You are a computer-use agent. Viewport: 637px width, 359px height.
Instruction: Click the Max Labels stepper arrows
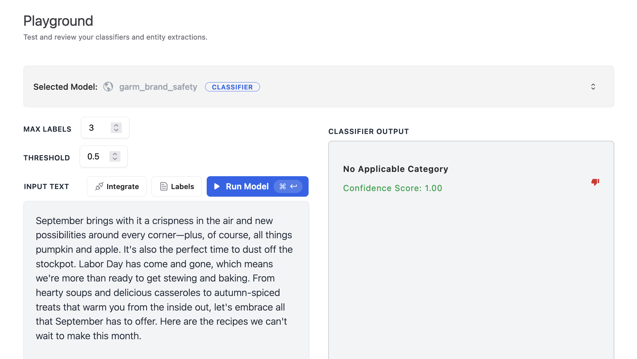click(x=116, y=128)
